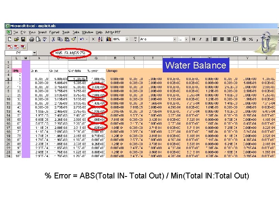Select column S header
Screen dimensions: 279x209
pos(134,58)
